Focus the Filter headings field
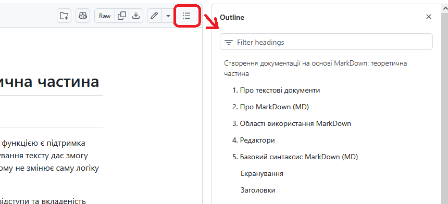The height and width of the screenshot is (204, 448). [x=326, y=42]
